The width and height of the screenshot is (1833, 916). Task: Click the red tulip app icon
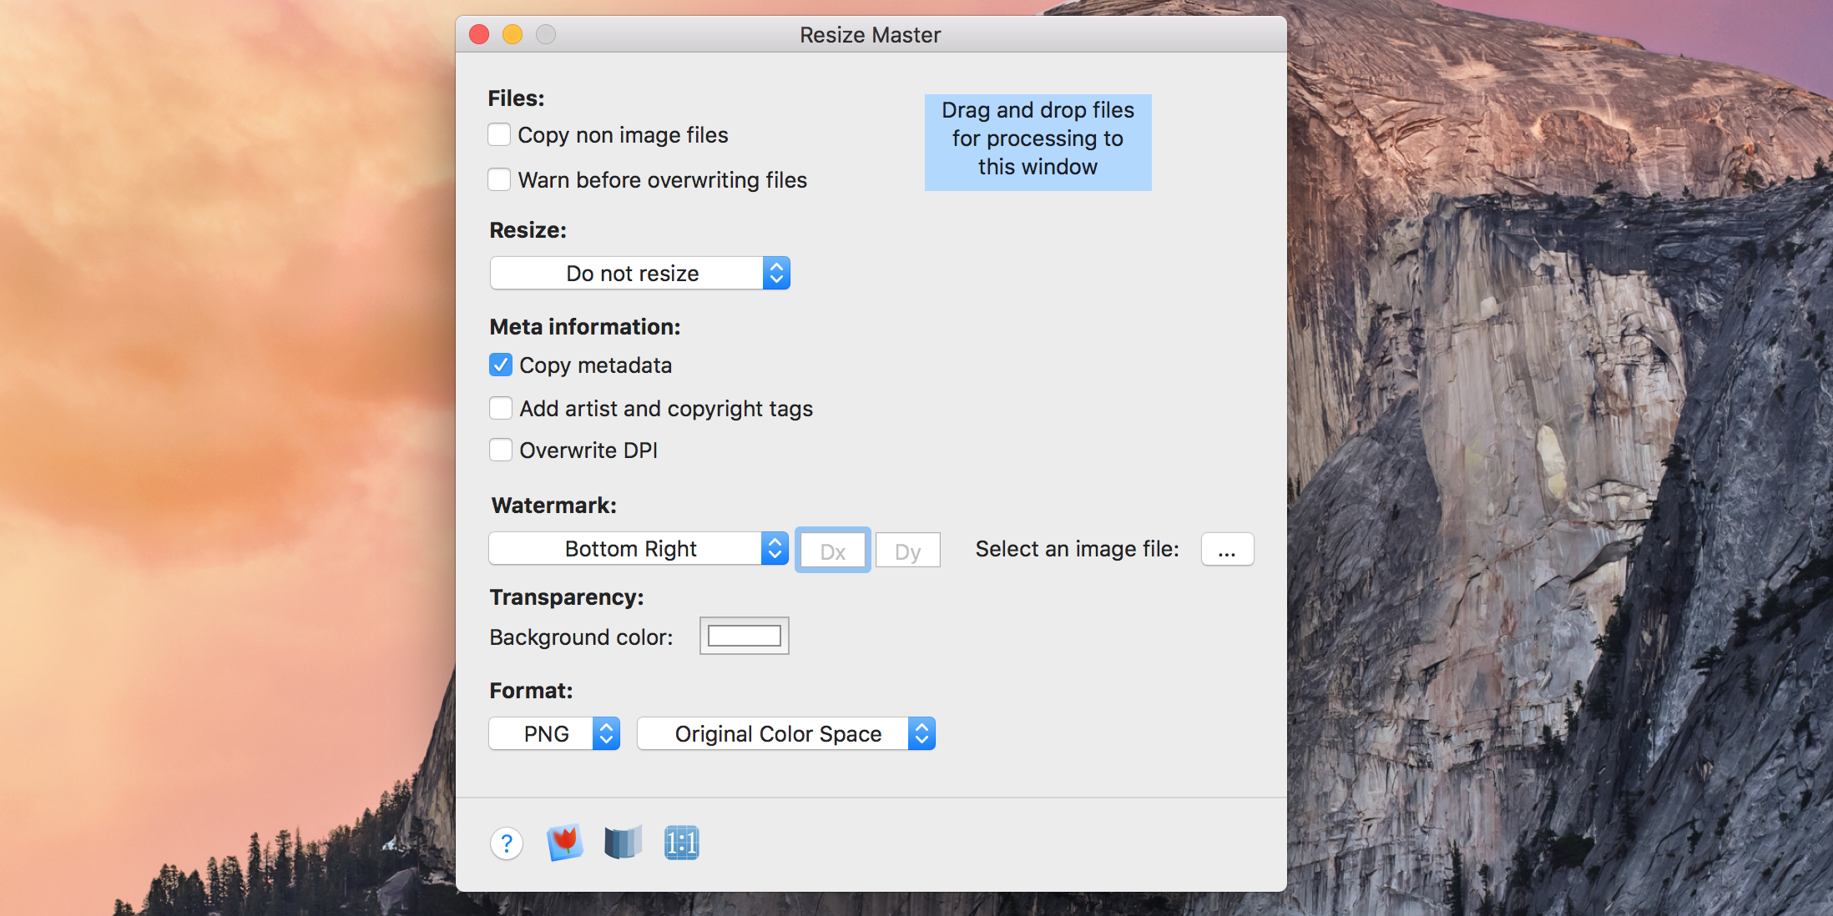(565, 843)
